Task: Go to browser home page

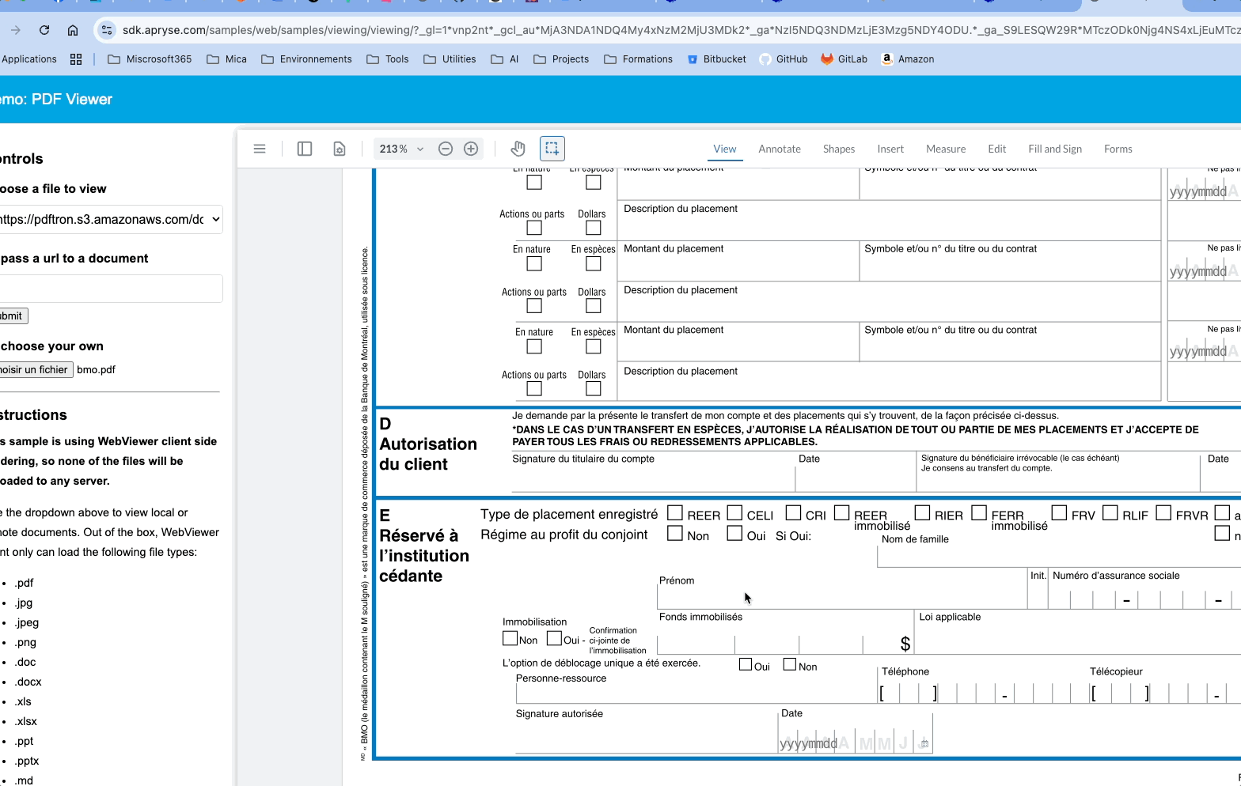Action: click(73, 30)
